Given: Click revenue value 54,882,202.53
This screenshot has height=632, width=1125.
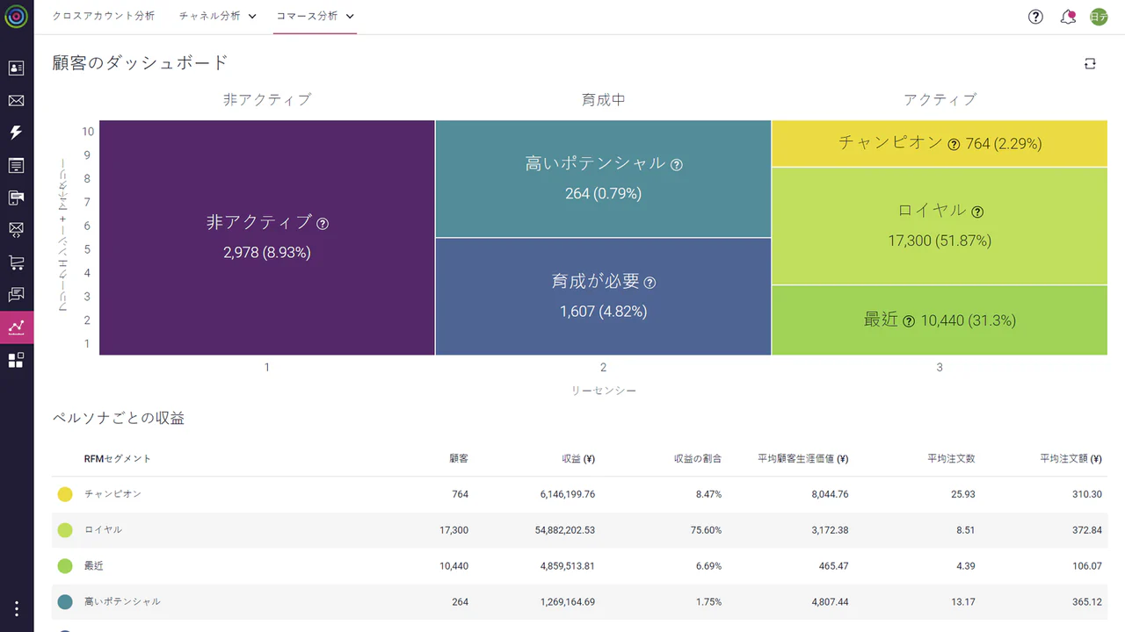Looking at the screenshot, I should [x=565, y=530].
